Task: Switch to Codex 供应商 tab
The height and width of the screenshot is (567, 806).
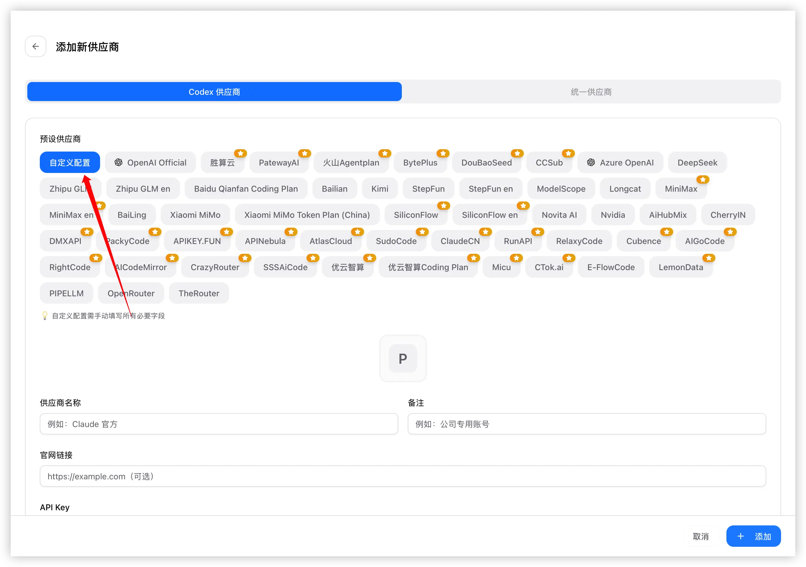Action: pyautogui.click(x=214, y=92)
